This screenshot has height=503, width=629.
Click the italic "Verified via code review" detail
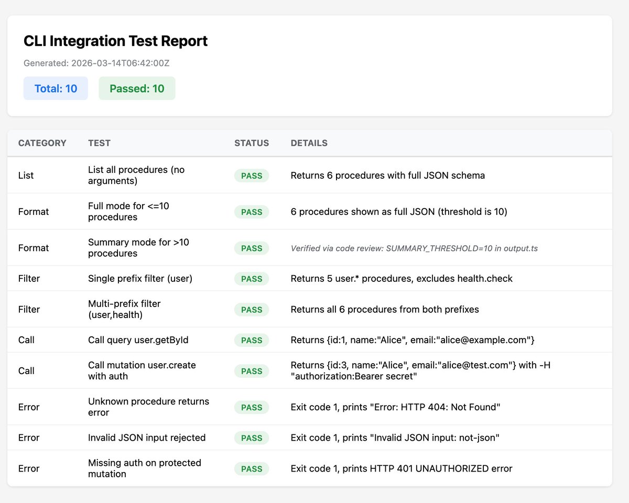click(x=414, y=248)
